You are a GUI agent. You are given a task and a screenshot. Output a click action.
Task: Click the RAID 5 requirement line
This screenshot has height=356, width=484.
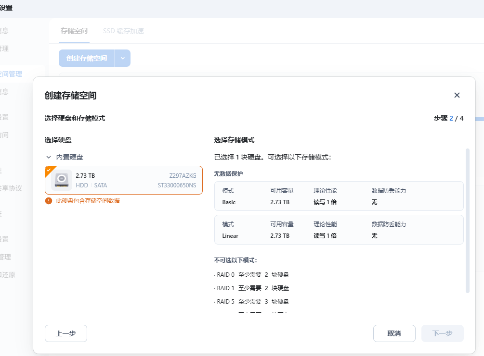[251, 302]
